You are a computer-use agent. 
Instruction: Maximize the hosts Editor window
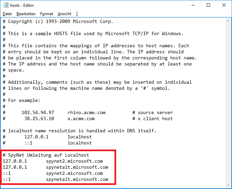pos(208,5)
